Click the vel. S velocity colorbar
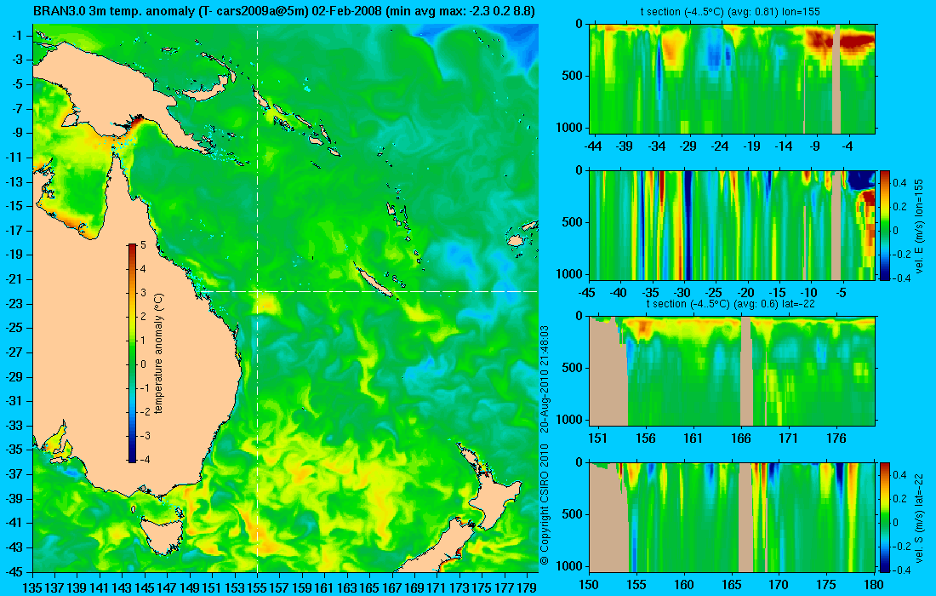 [885, 517]
